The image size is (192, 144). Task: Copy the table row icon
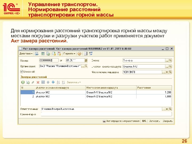click(x=28, y=82)
